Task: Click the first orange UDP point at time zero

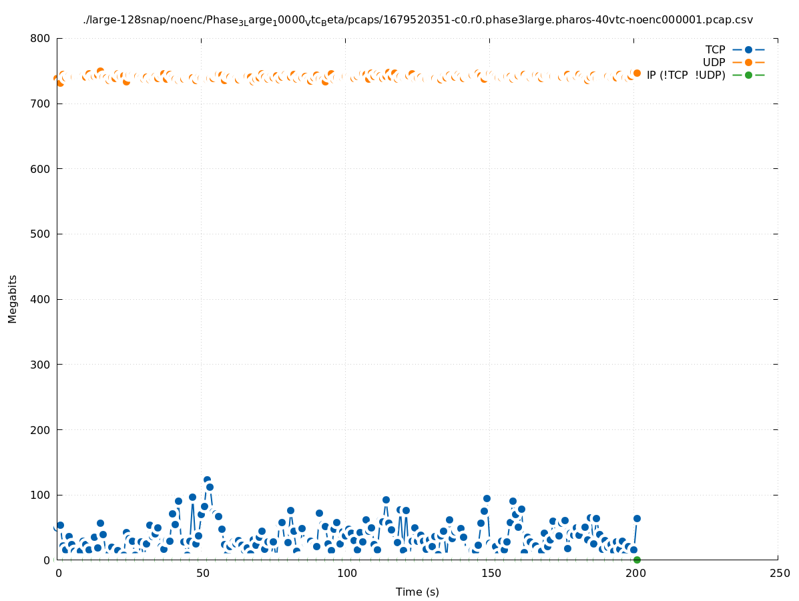Action: [57, 79]
